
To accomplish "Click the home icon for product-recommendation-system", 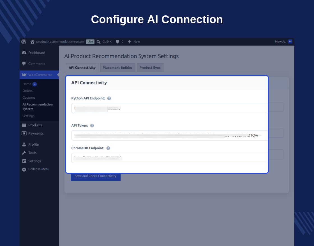I will [32, 42].
